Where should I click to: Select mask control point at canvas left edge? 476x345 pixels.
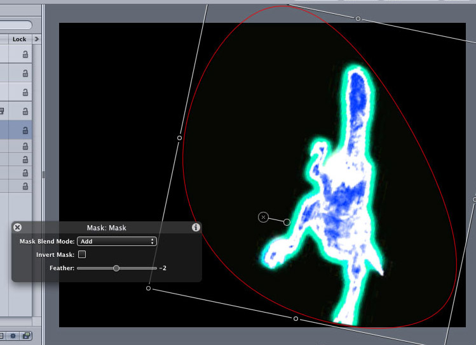pyautogui.click(x=179, y=138)
